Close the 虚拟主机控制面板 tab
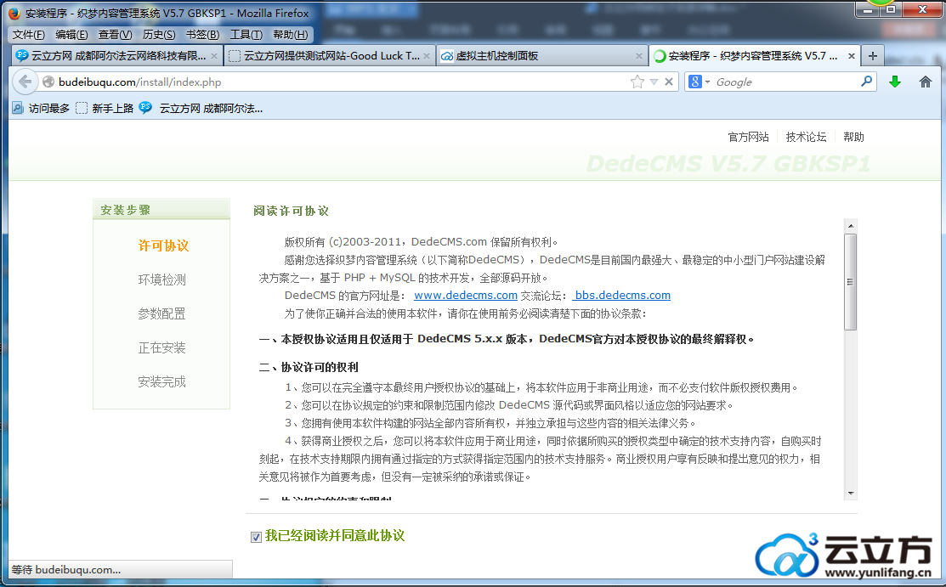The width and height of the screenshot is (946, 587). point(639,56)
